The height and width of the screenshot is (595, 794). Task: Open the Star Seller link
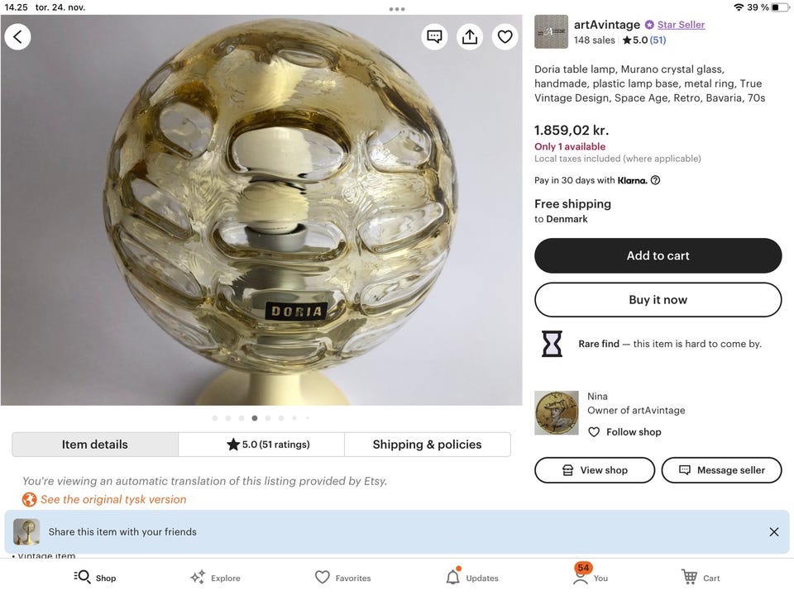click(x=681, y=25)
